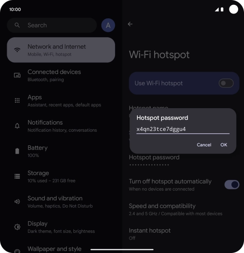Toggle the Use Wi-Fi hotspot switch
The height and width of the screenshot is (253, 244).
point(226,83)
